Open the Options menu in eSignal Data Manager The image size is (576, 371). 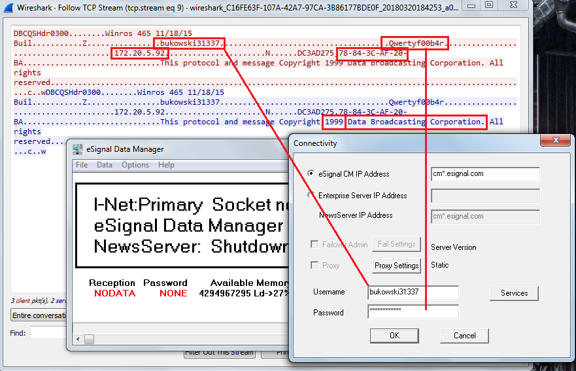[135, 165]
